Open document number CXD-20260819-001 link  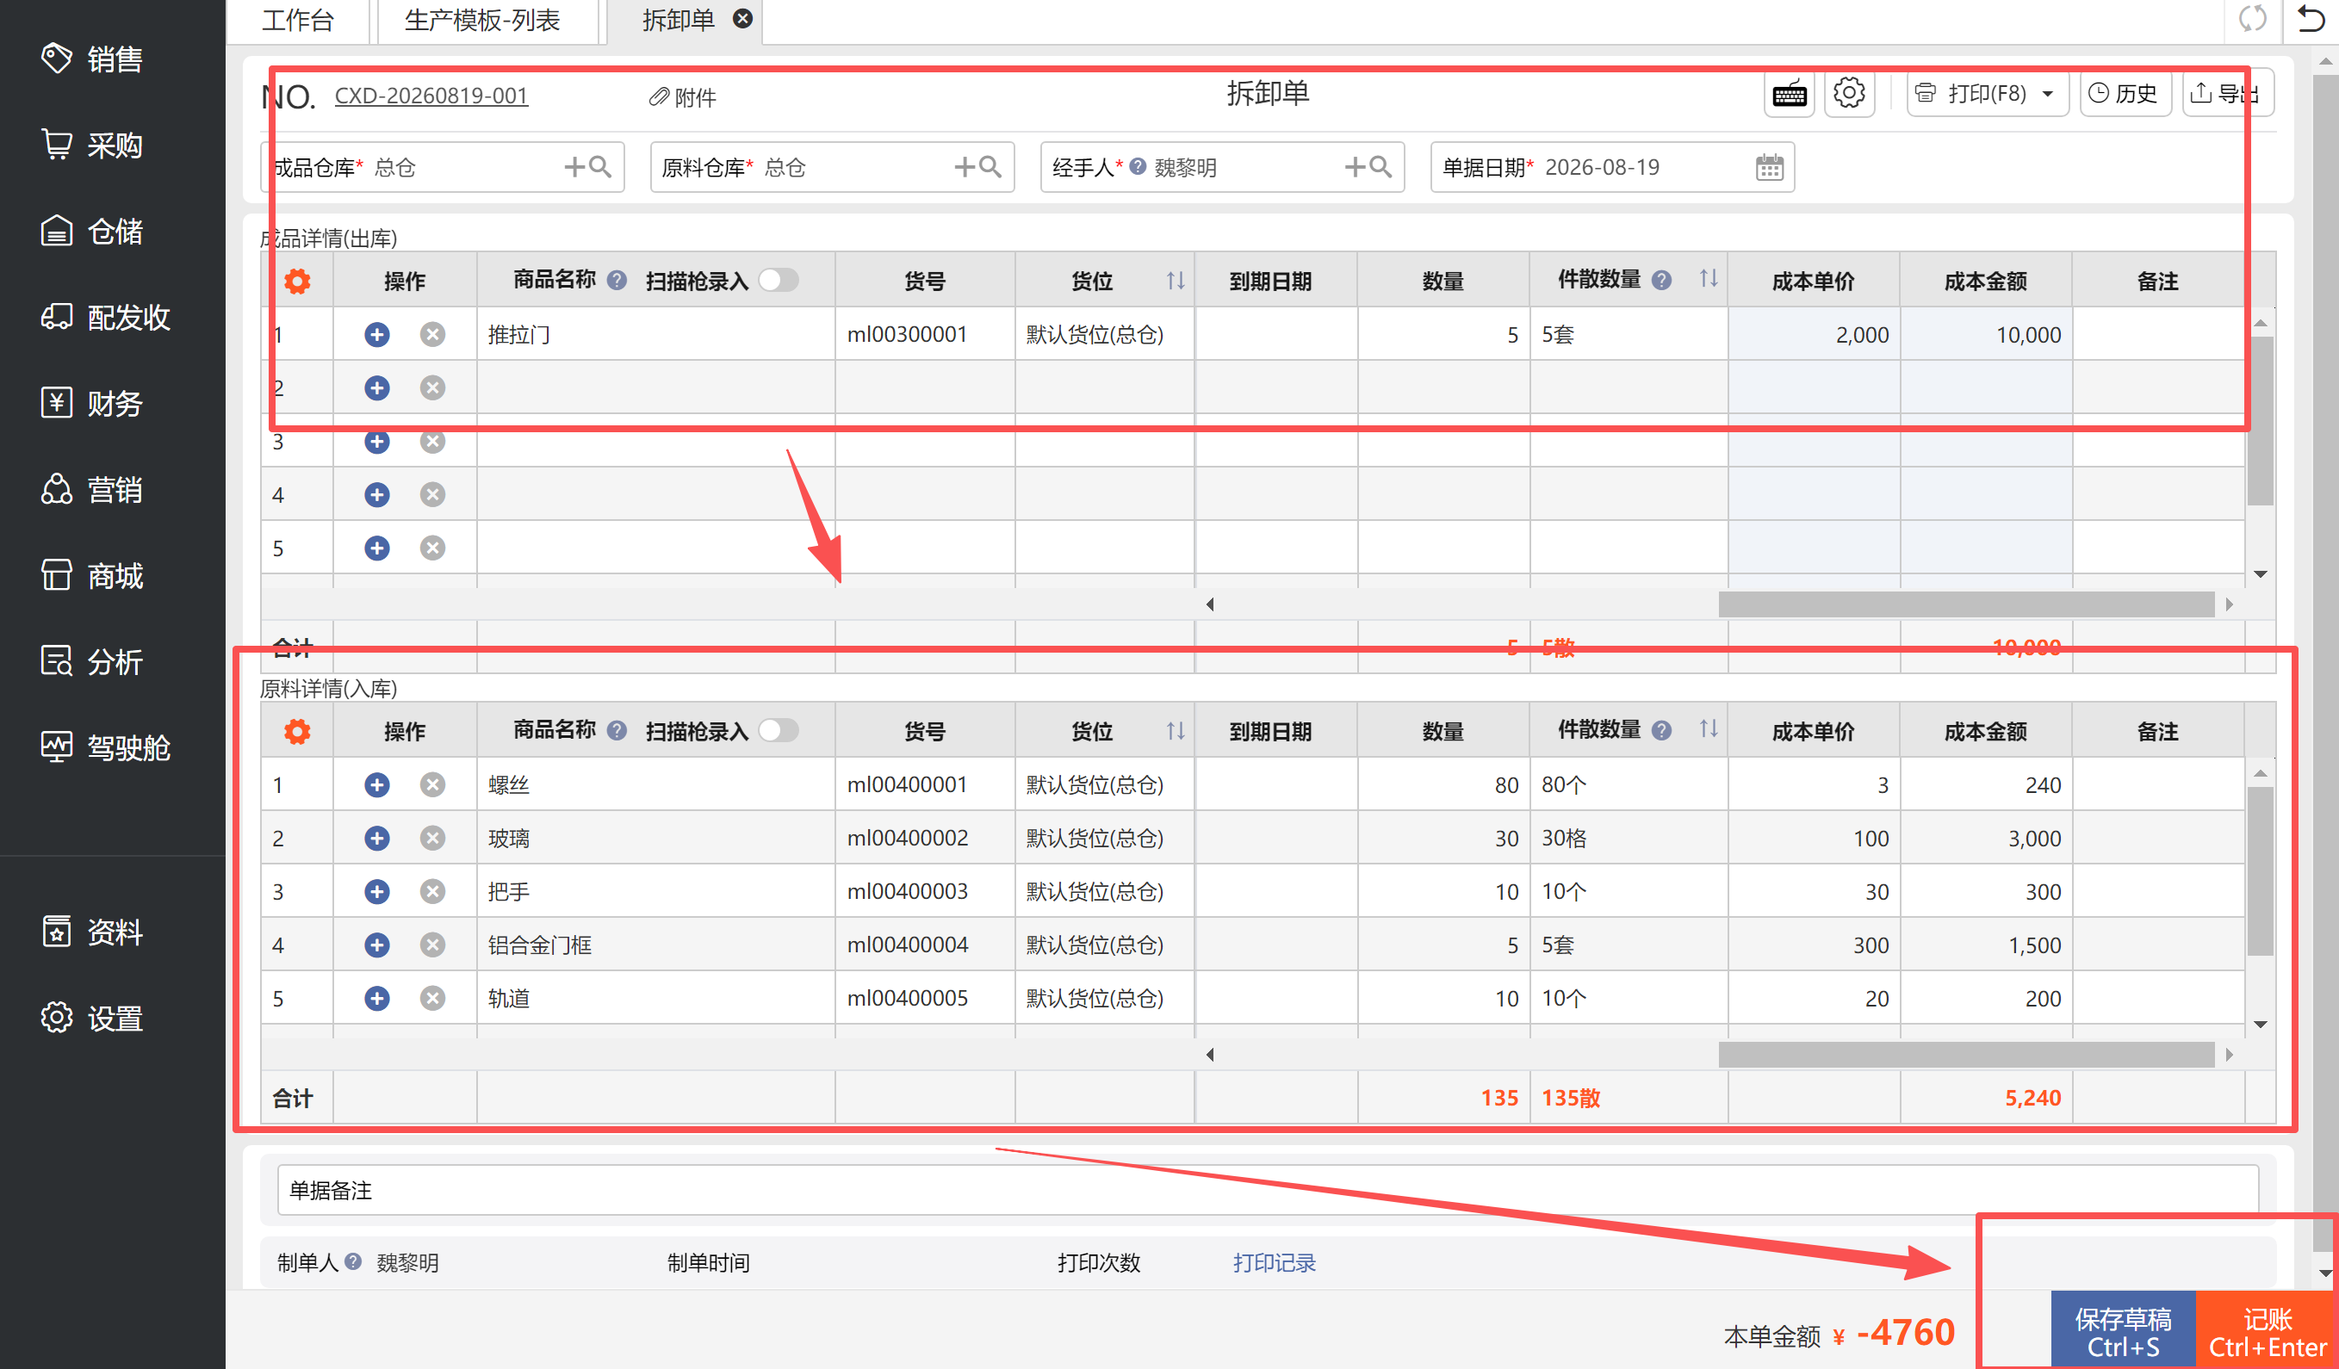click(431, 96)
